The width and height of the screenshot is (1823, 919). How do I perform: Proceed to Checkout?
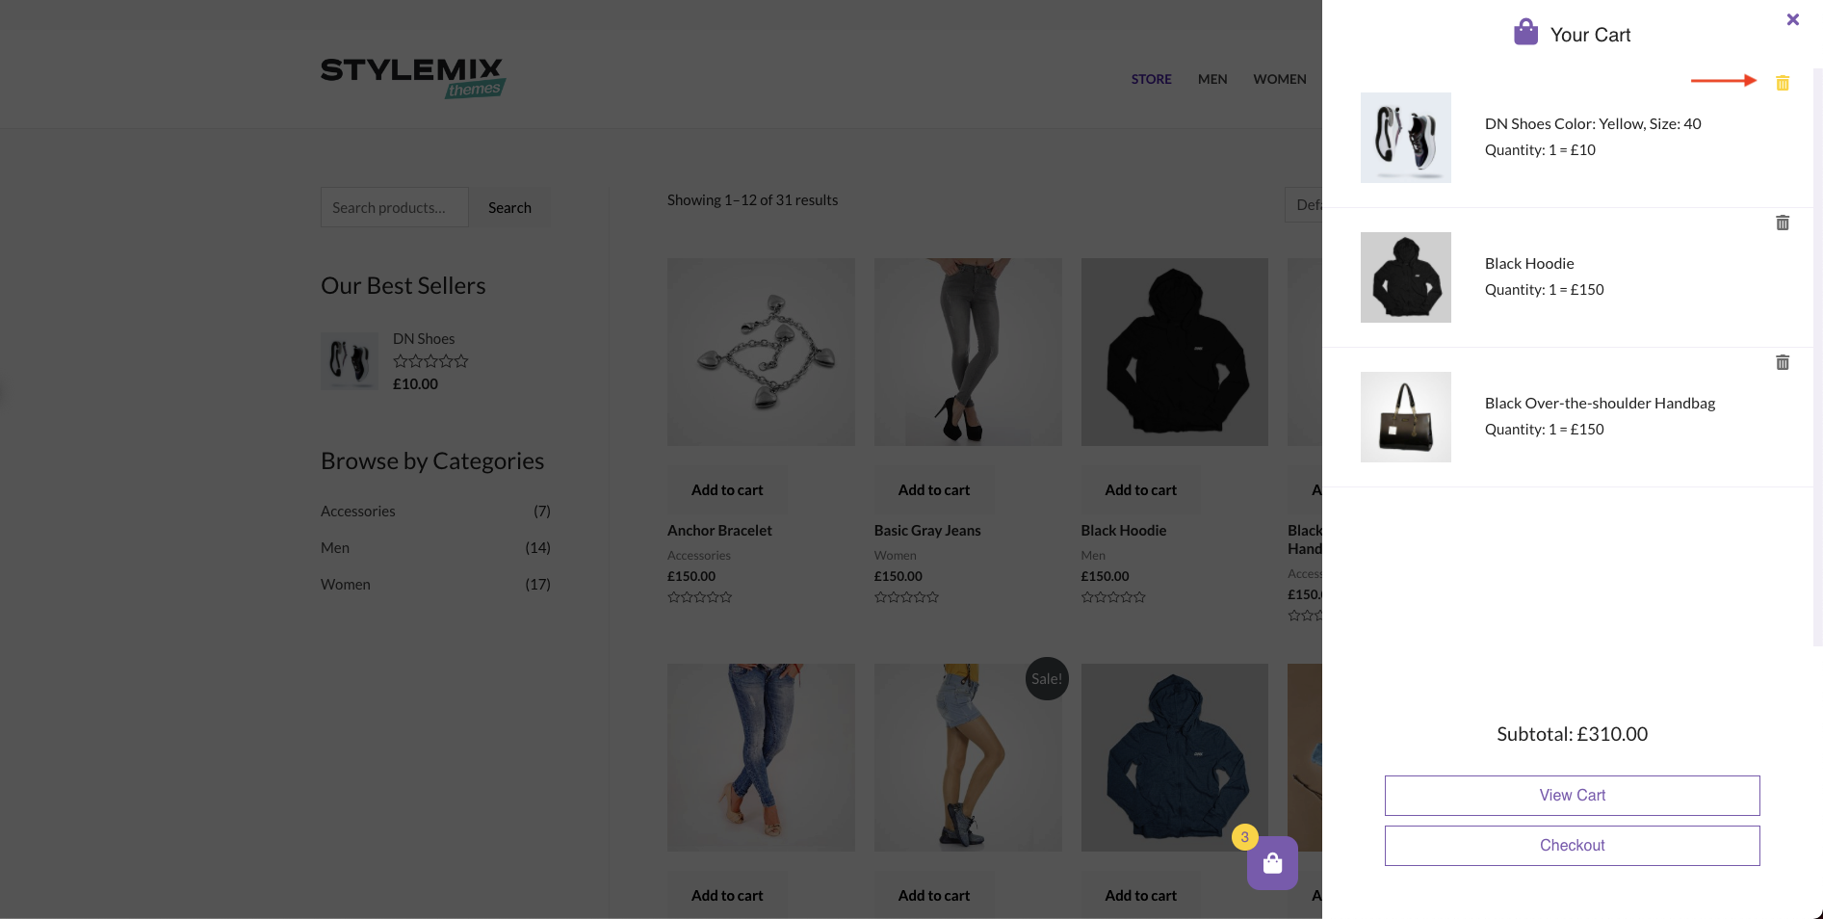[1573, 846]
